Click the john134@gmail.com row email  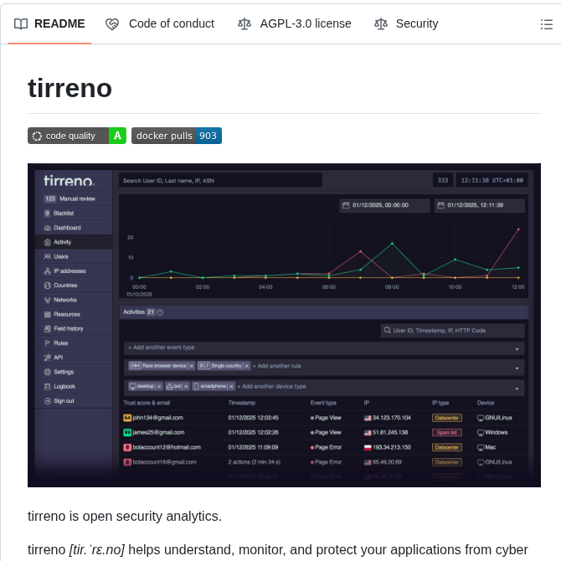(157, 418)
